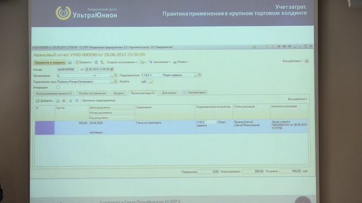Click the 'Содержание' column header
Screen dimensions: 362x203
[165, 112]
